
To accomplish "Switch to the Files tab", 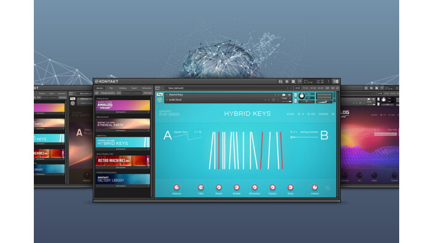I will click(111, 88).
